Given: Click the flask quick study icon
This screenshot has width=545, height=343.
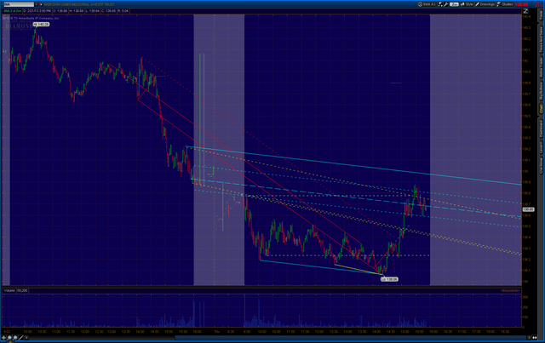Looking at the screenshot, I should pos(440,4).
